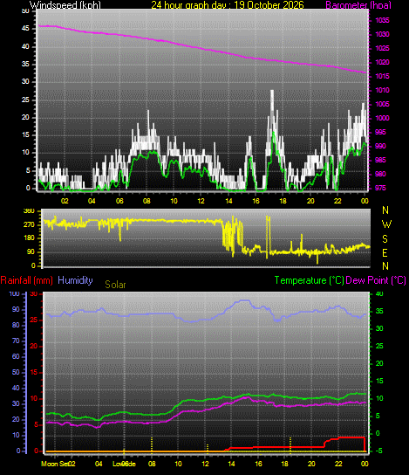Screen dimensions: 409x475
Task: Select temperature axis value -5
Action: [379, 451]
